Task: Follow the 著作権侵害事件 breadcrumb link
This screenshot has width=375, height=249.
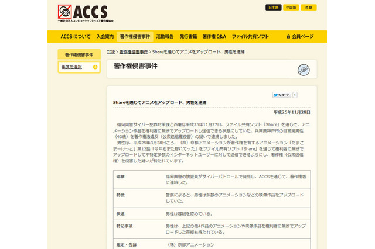Action: click(134, 52)
